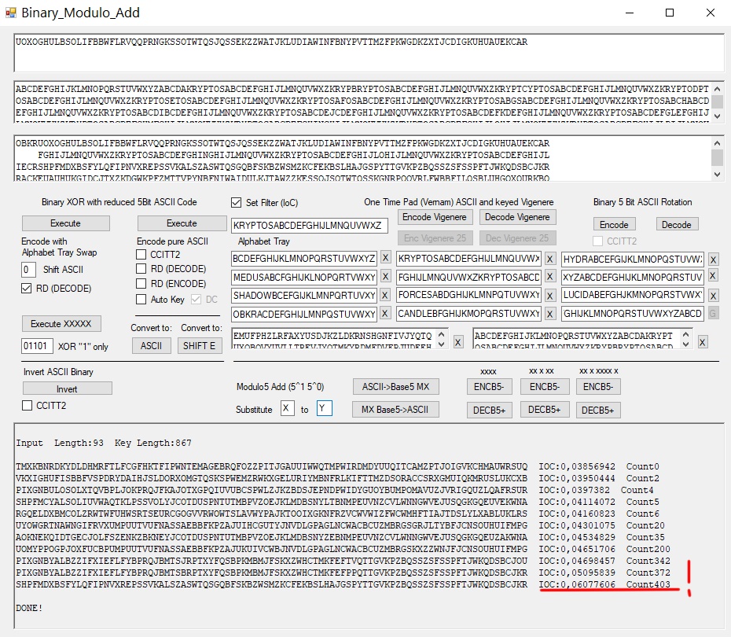This screenshot has height=637, width=731.
Task: Click into the Shift ASCII number field
Action: (x=29, y=270)
